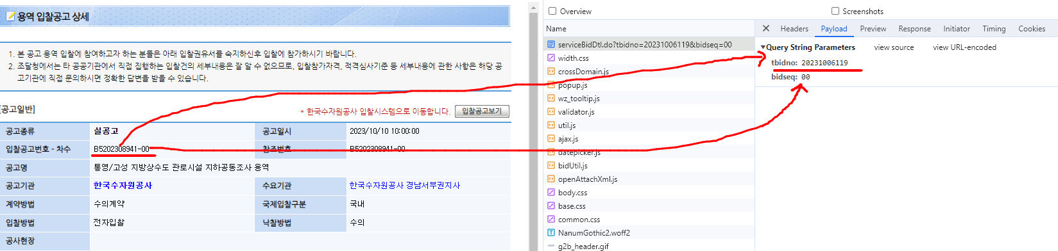The width and height of the screenshot is (1058, 251).
Task: Click the tbidno value 20231006119
Action: coord(824,63)
